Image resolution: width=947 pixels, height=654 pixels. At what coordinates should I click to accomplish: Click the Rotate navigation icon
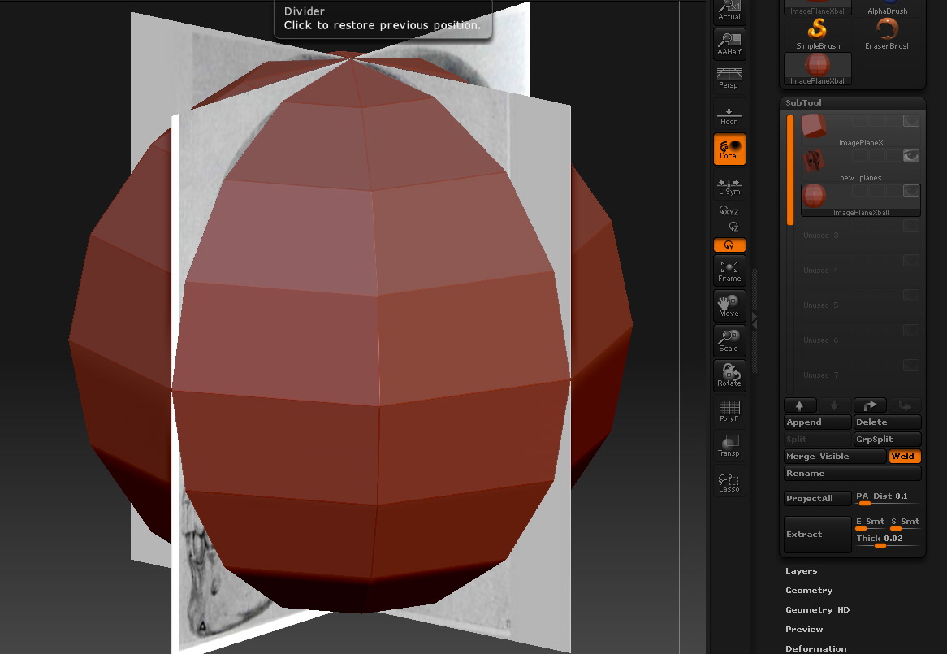coord(729,376)
